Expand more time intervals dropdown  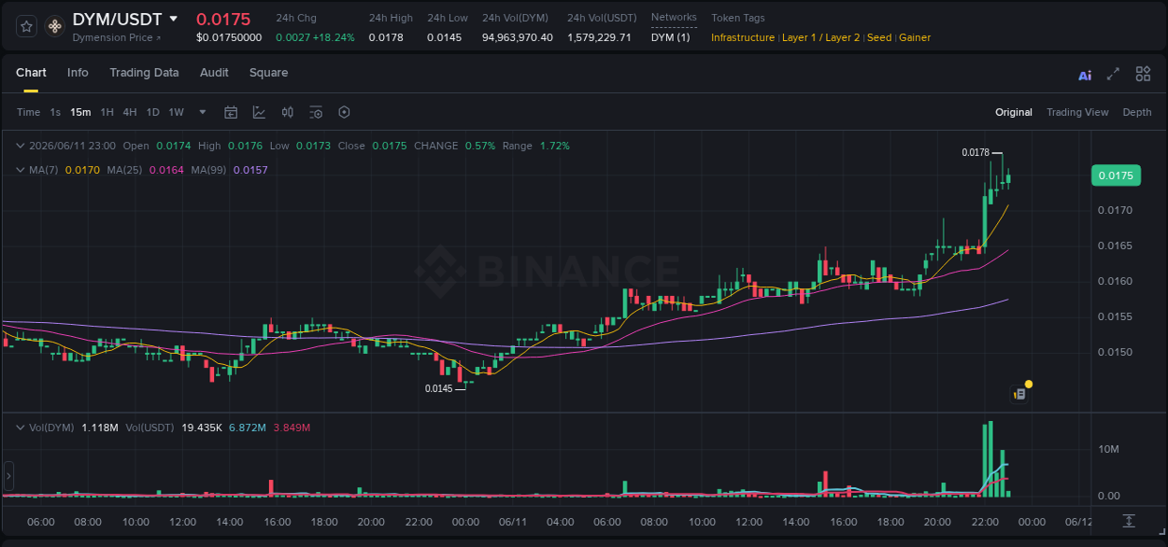[203, 112]
